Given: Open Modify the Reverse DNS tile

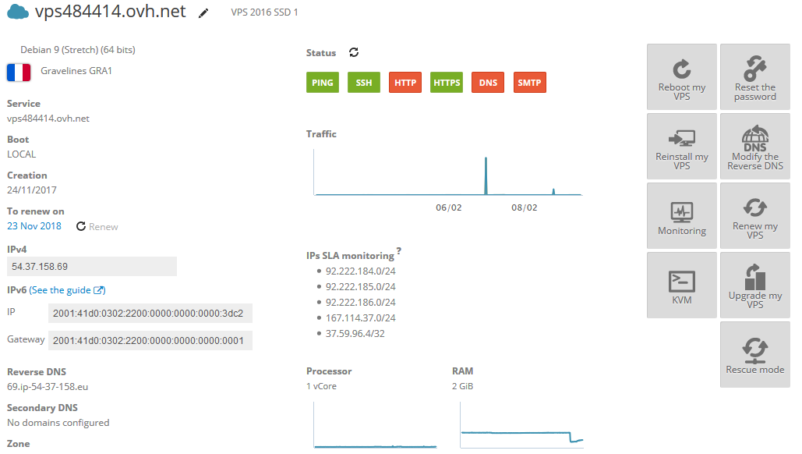Looking at the screenshot, I should (x=755, y=147).
